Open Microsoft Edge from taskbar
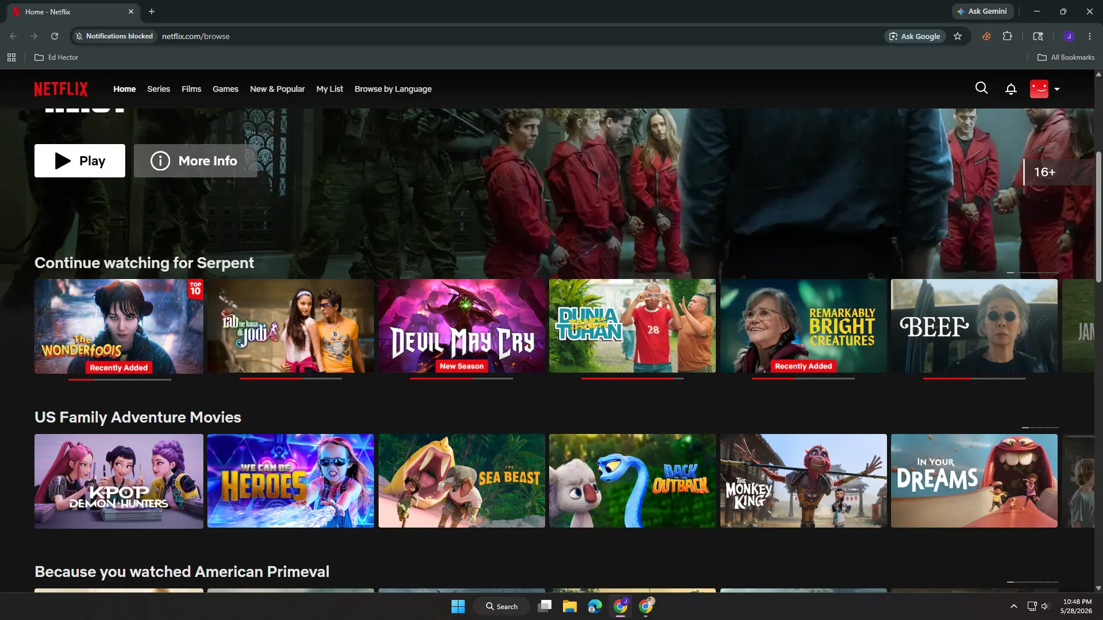This screenshot has height=620, width=1103. click(x=595, y=606)
